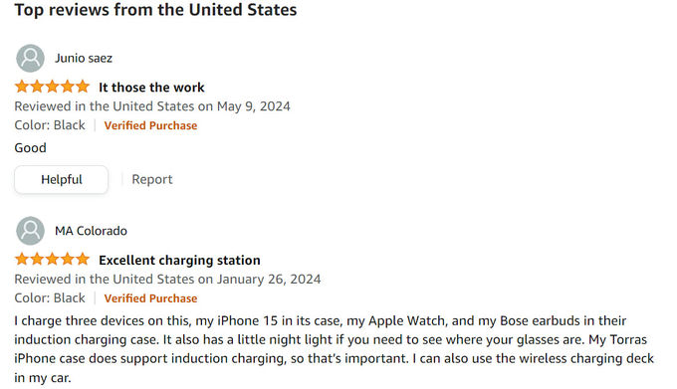677x389 pixels.
Task: Open reviewer name Junio saez
Action: (84, 59)
